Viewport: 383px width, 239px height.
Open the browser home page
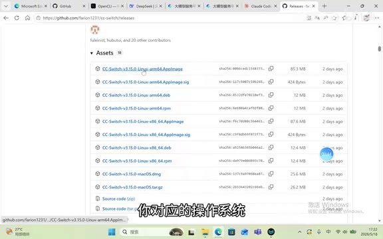(27, 18)
